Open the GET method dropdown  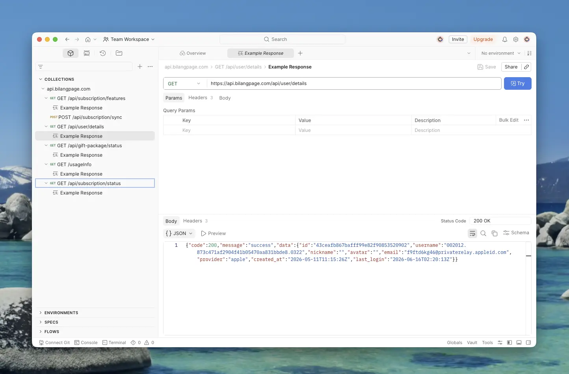pos(184,83)
